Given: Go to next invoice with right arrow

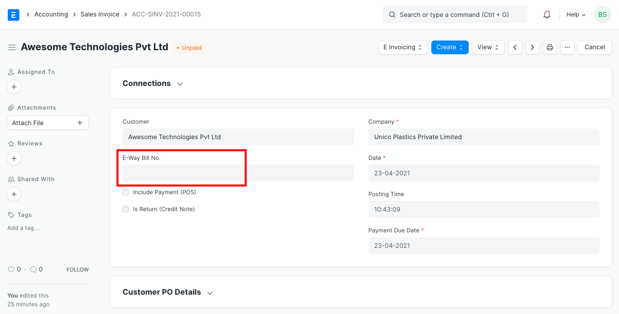Looking at the screenshot, I should coord(532,47).
